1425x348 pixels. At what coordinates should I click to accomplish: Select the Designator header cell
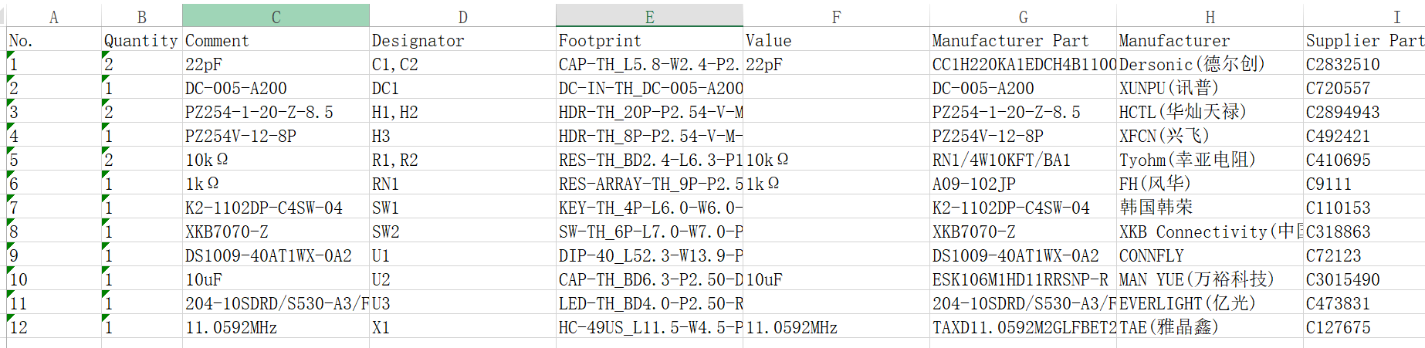(x=462, y=41)
